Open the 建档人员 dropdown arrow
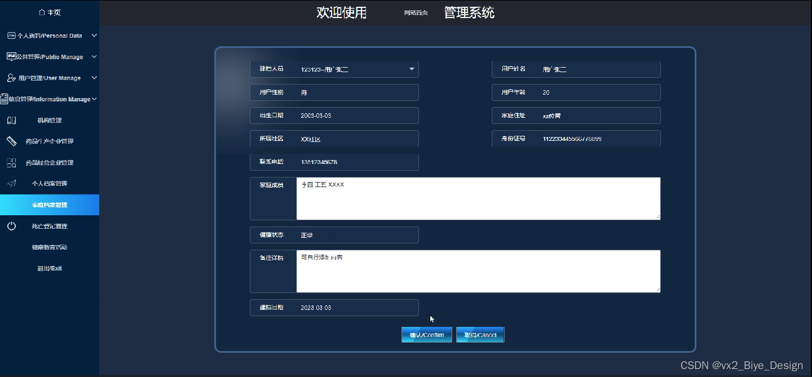This screenshot has width=812, height=377. [412, 69]
